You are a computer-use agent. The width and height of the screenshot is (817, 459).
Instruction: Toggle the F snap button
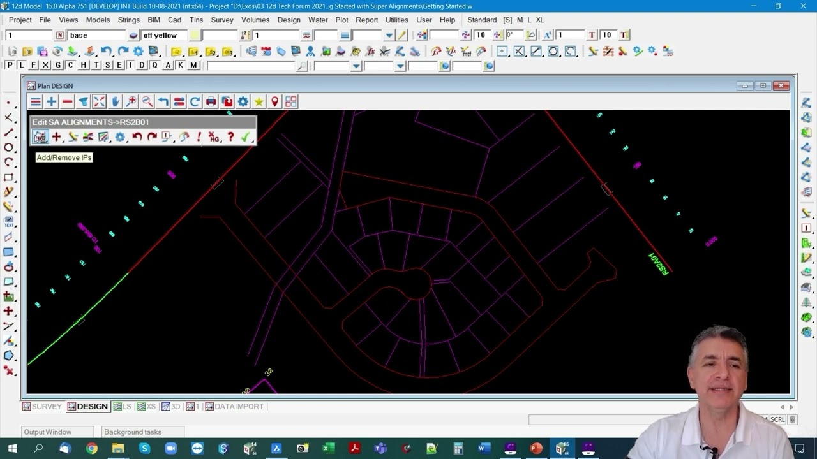click(34, 66)
